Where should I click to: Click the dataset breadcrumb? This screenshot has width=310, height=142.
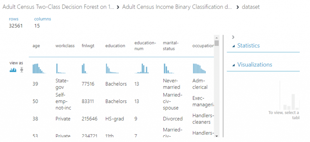click(x=251, y=7)
